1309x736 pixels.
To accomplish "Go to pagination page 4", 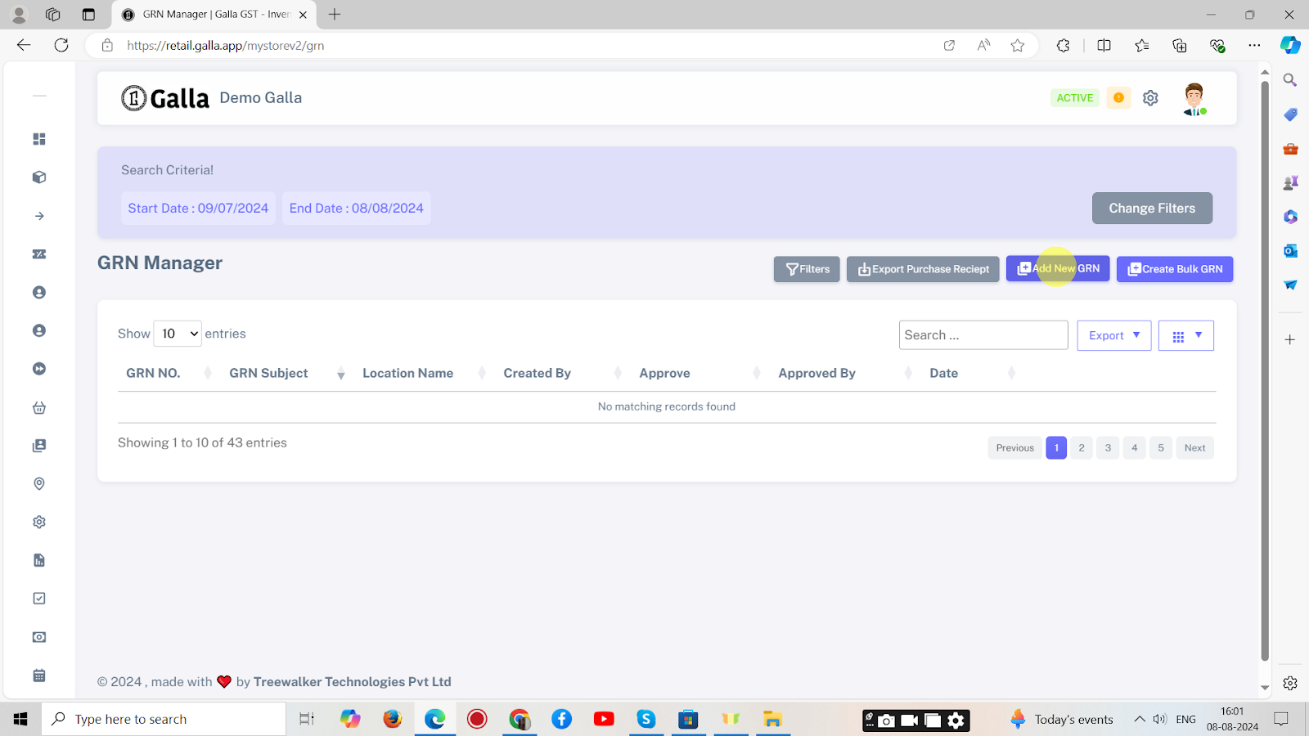I will pos(1134,448).
